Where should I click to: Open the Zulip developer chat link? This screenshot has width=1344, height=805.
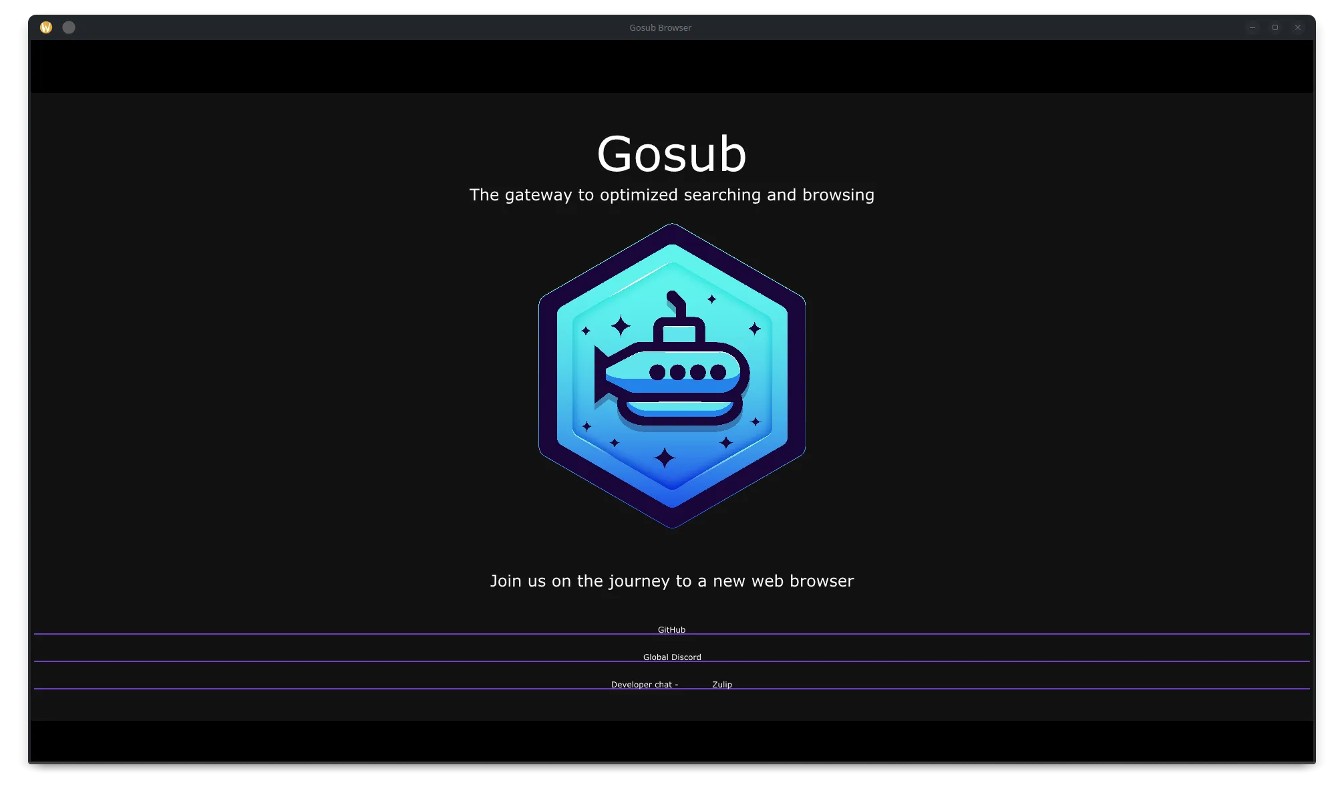coord(721,684)
